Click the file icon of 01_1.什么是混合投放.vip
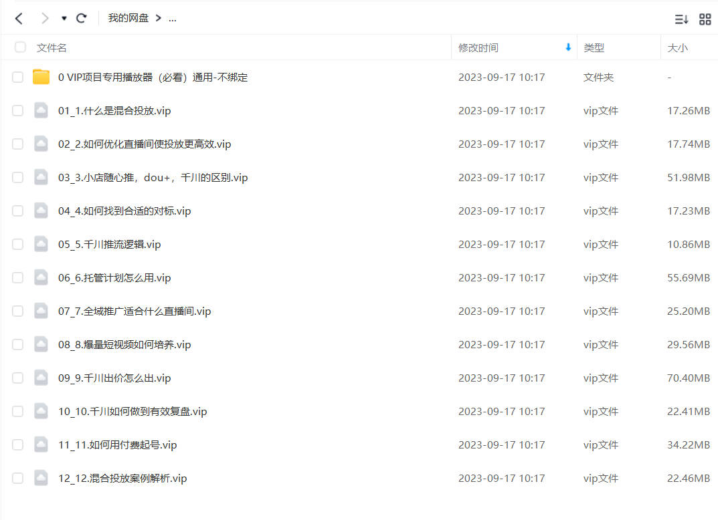Screen dimensions: 718x520 (x=41, y=110)
